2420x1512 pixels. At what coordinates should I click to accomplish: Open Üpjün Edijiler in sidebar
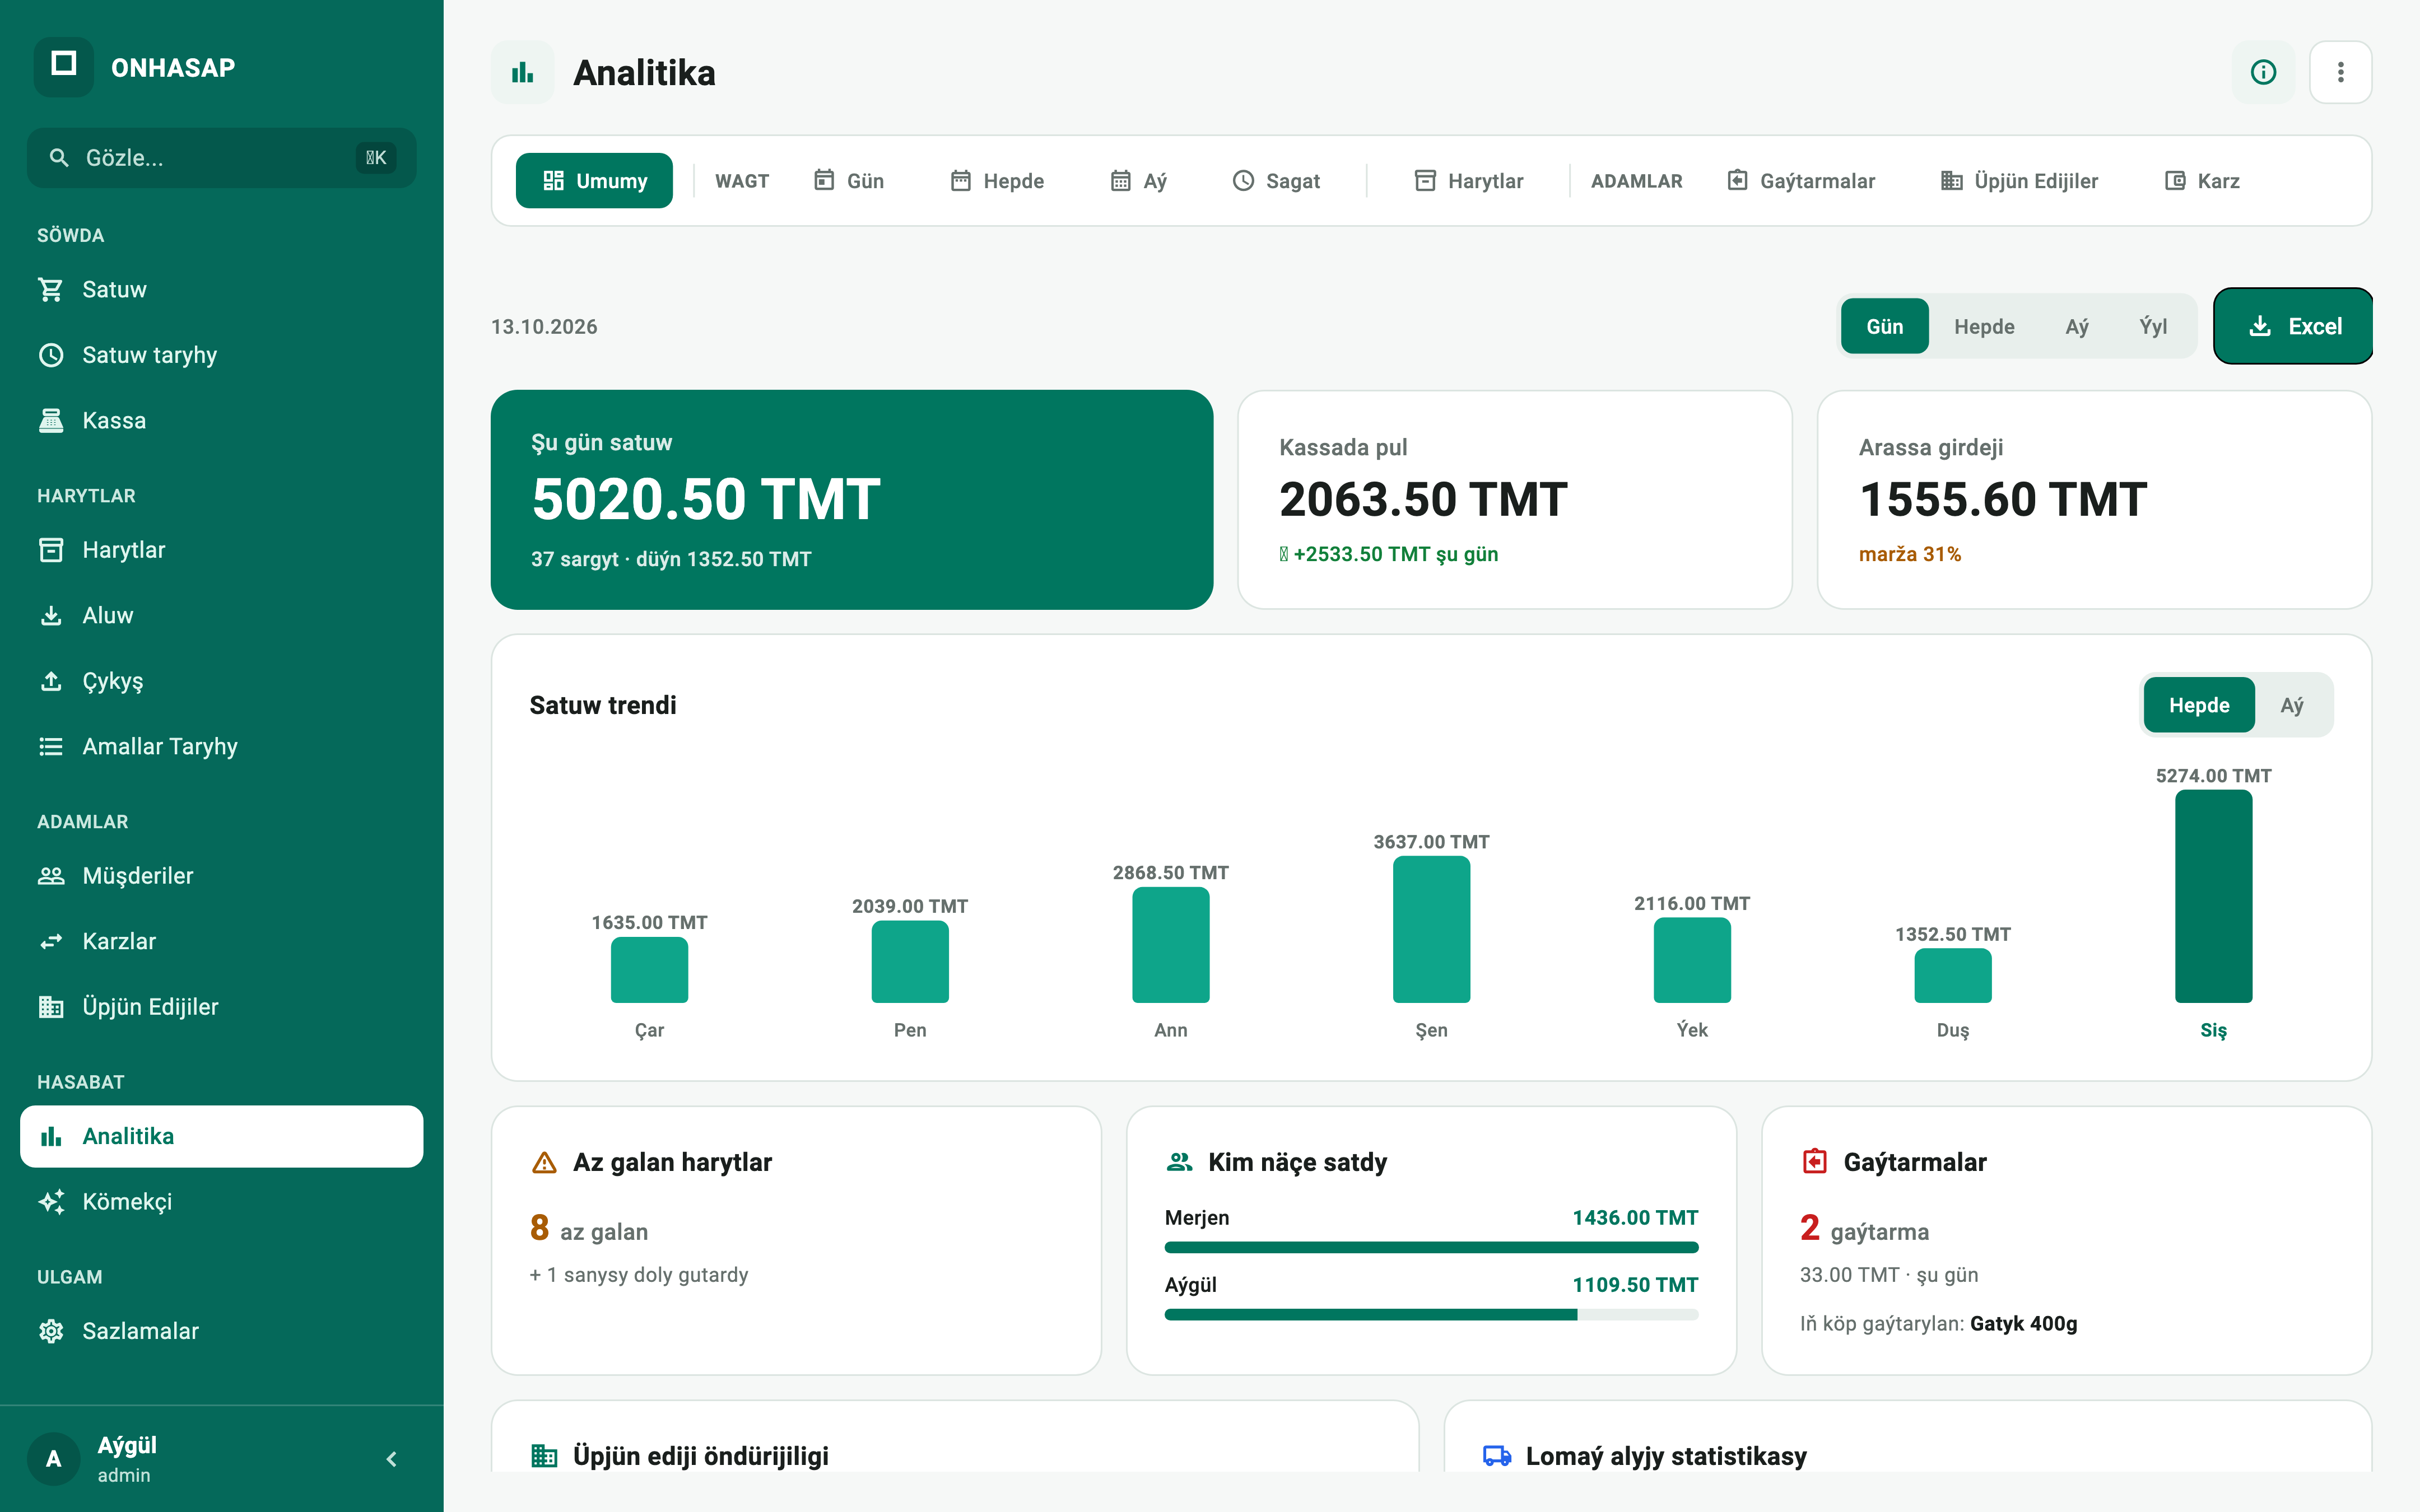221,1007
